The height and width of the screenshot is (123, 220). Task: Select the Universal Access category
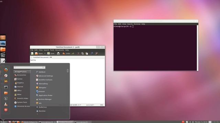pyautogui.click(x=22, y=106)
